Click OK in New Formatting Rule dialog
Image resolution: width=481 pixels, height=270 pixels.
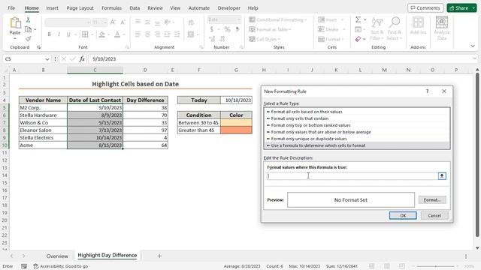click(x=403, y=215)
